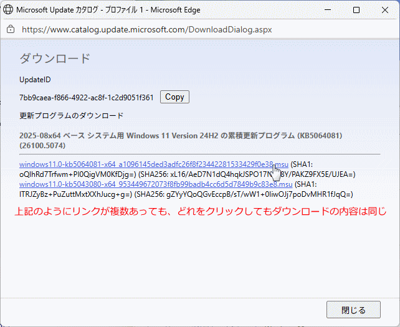Click the catalog.update.microsoft.com URL in address bar
This screenshot has width=400, height=327.
pos(146,29)
